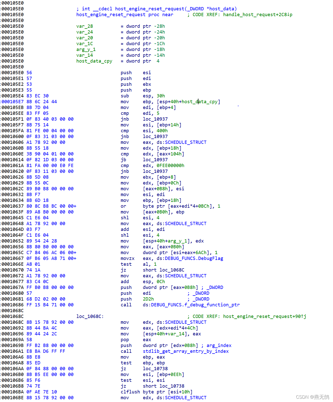Click 'mov edx, [ebp+0Ch]' instruction
This screenshot has height=402, width=333.
coord(151,183)
